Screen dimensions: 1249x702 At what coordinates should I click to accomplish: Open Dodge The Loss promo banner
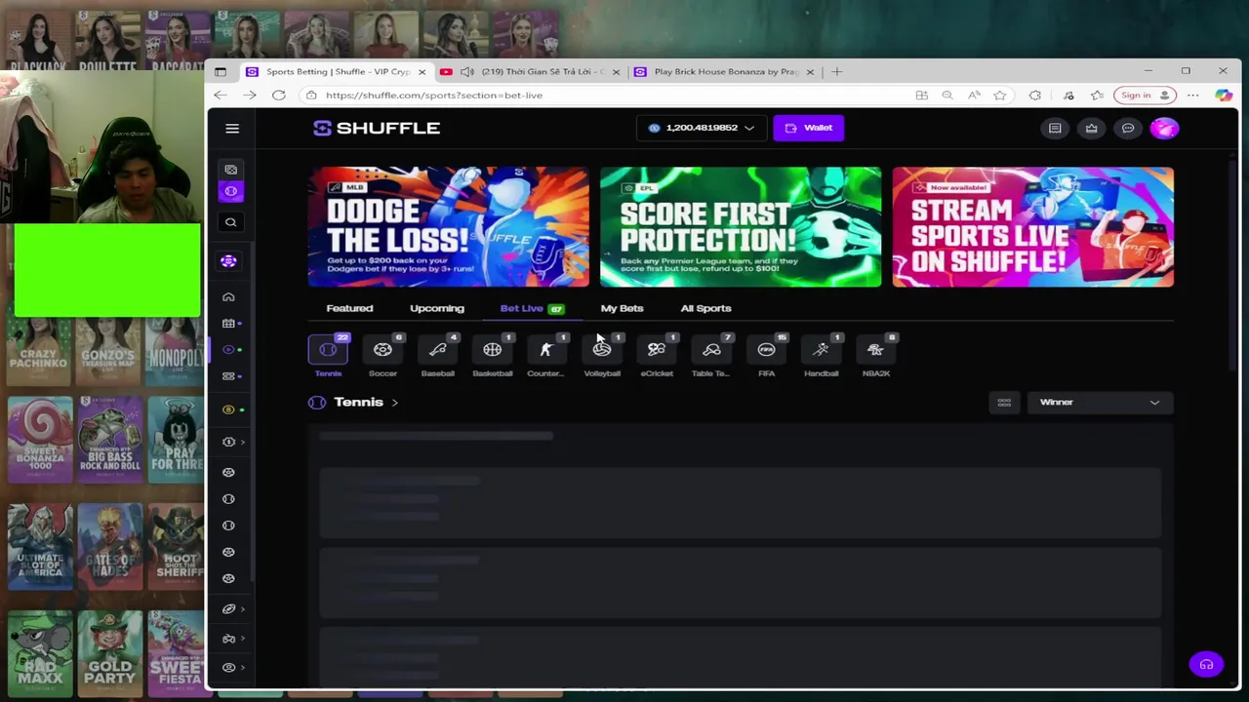tap(448, 226)
